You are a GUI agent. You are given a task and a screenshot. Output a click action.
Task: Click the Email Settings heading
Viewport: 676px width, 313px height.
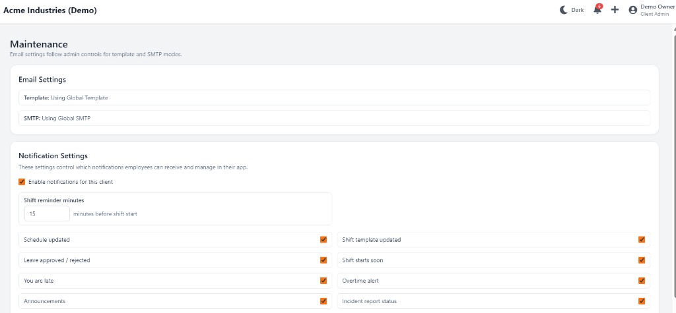(42, 80)
